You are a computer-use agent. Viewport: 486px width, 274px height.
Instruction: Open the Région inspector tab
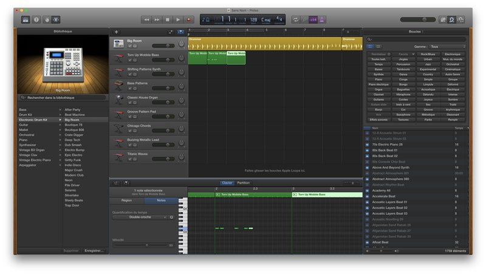tap(126, 201)
